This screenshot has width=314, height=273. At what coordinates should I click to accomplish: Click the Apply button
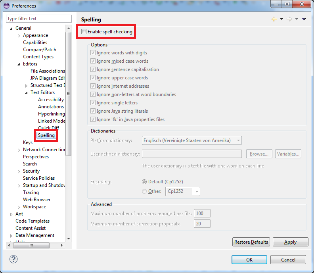[x=290, y=242]
